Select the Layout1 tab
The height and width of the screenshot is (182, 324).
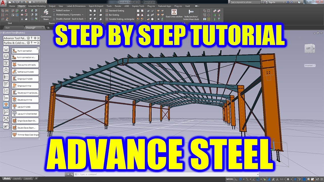pyautogui.click(x=17, y=178)
